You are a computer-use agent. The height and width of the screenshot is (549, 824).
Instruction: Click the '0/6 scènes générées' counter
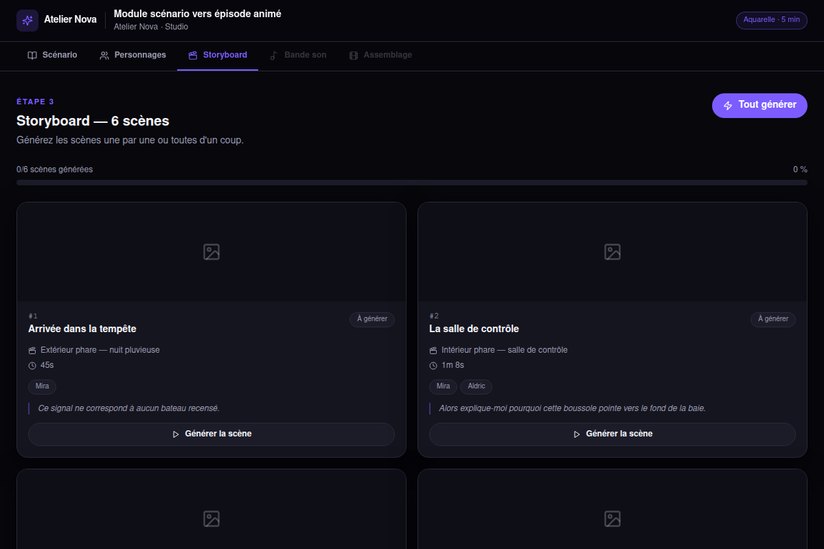(x=55, y=170)
